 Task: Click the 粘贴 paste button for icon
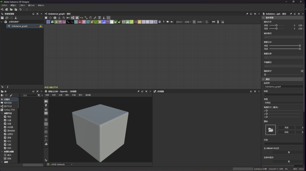coord(286,132)
